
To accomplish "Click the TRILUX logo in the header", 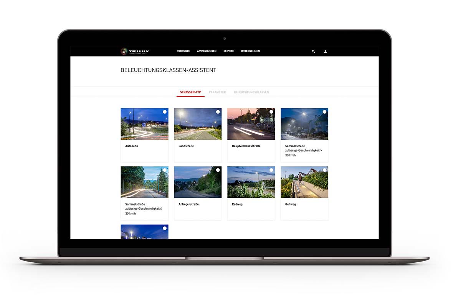I will tap(135, 51).
